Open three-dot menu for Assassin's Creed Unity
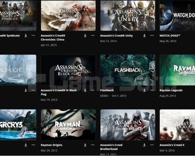The image size is (195, 156). click(152, 35)
